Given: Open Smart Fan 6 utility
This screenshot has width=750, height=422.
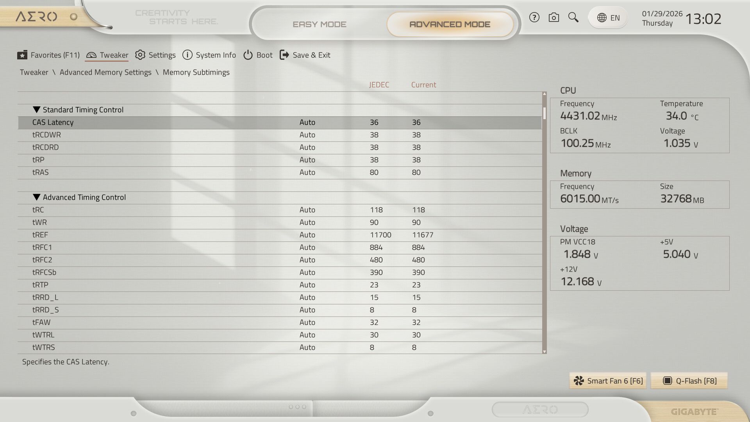Looking at the screenshot, I should coord(608,381).
